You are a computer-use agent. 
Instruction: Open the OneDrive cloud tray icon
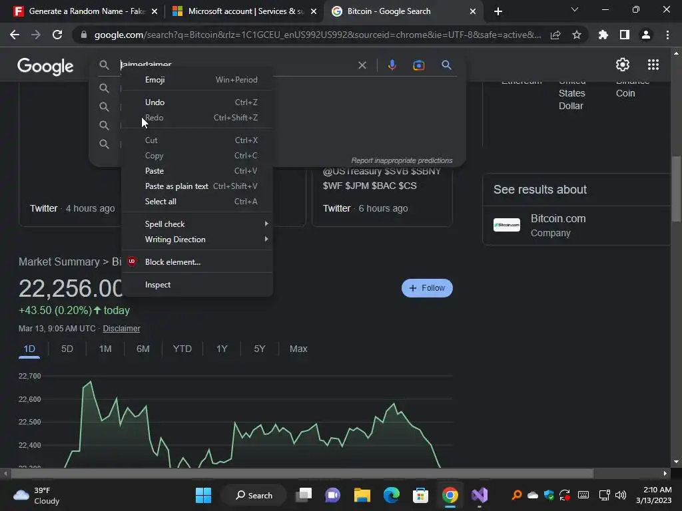point(532,495)
